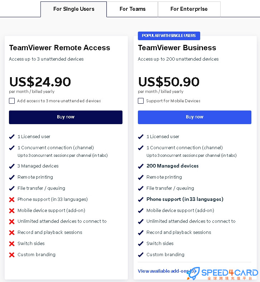Select the For Single Users tab
260x282 pixels.
[x=74, y=9]
